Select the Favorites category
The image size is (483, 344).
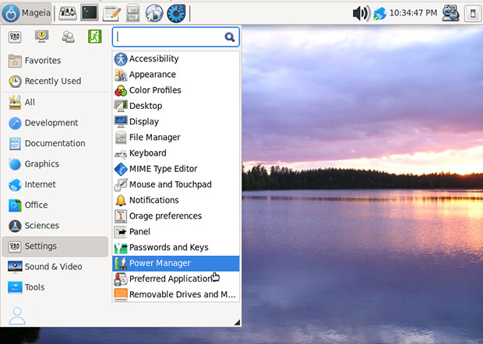click(x=55, y=61)
